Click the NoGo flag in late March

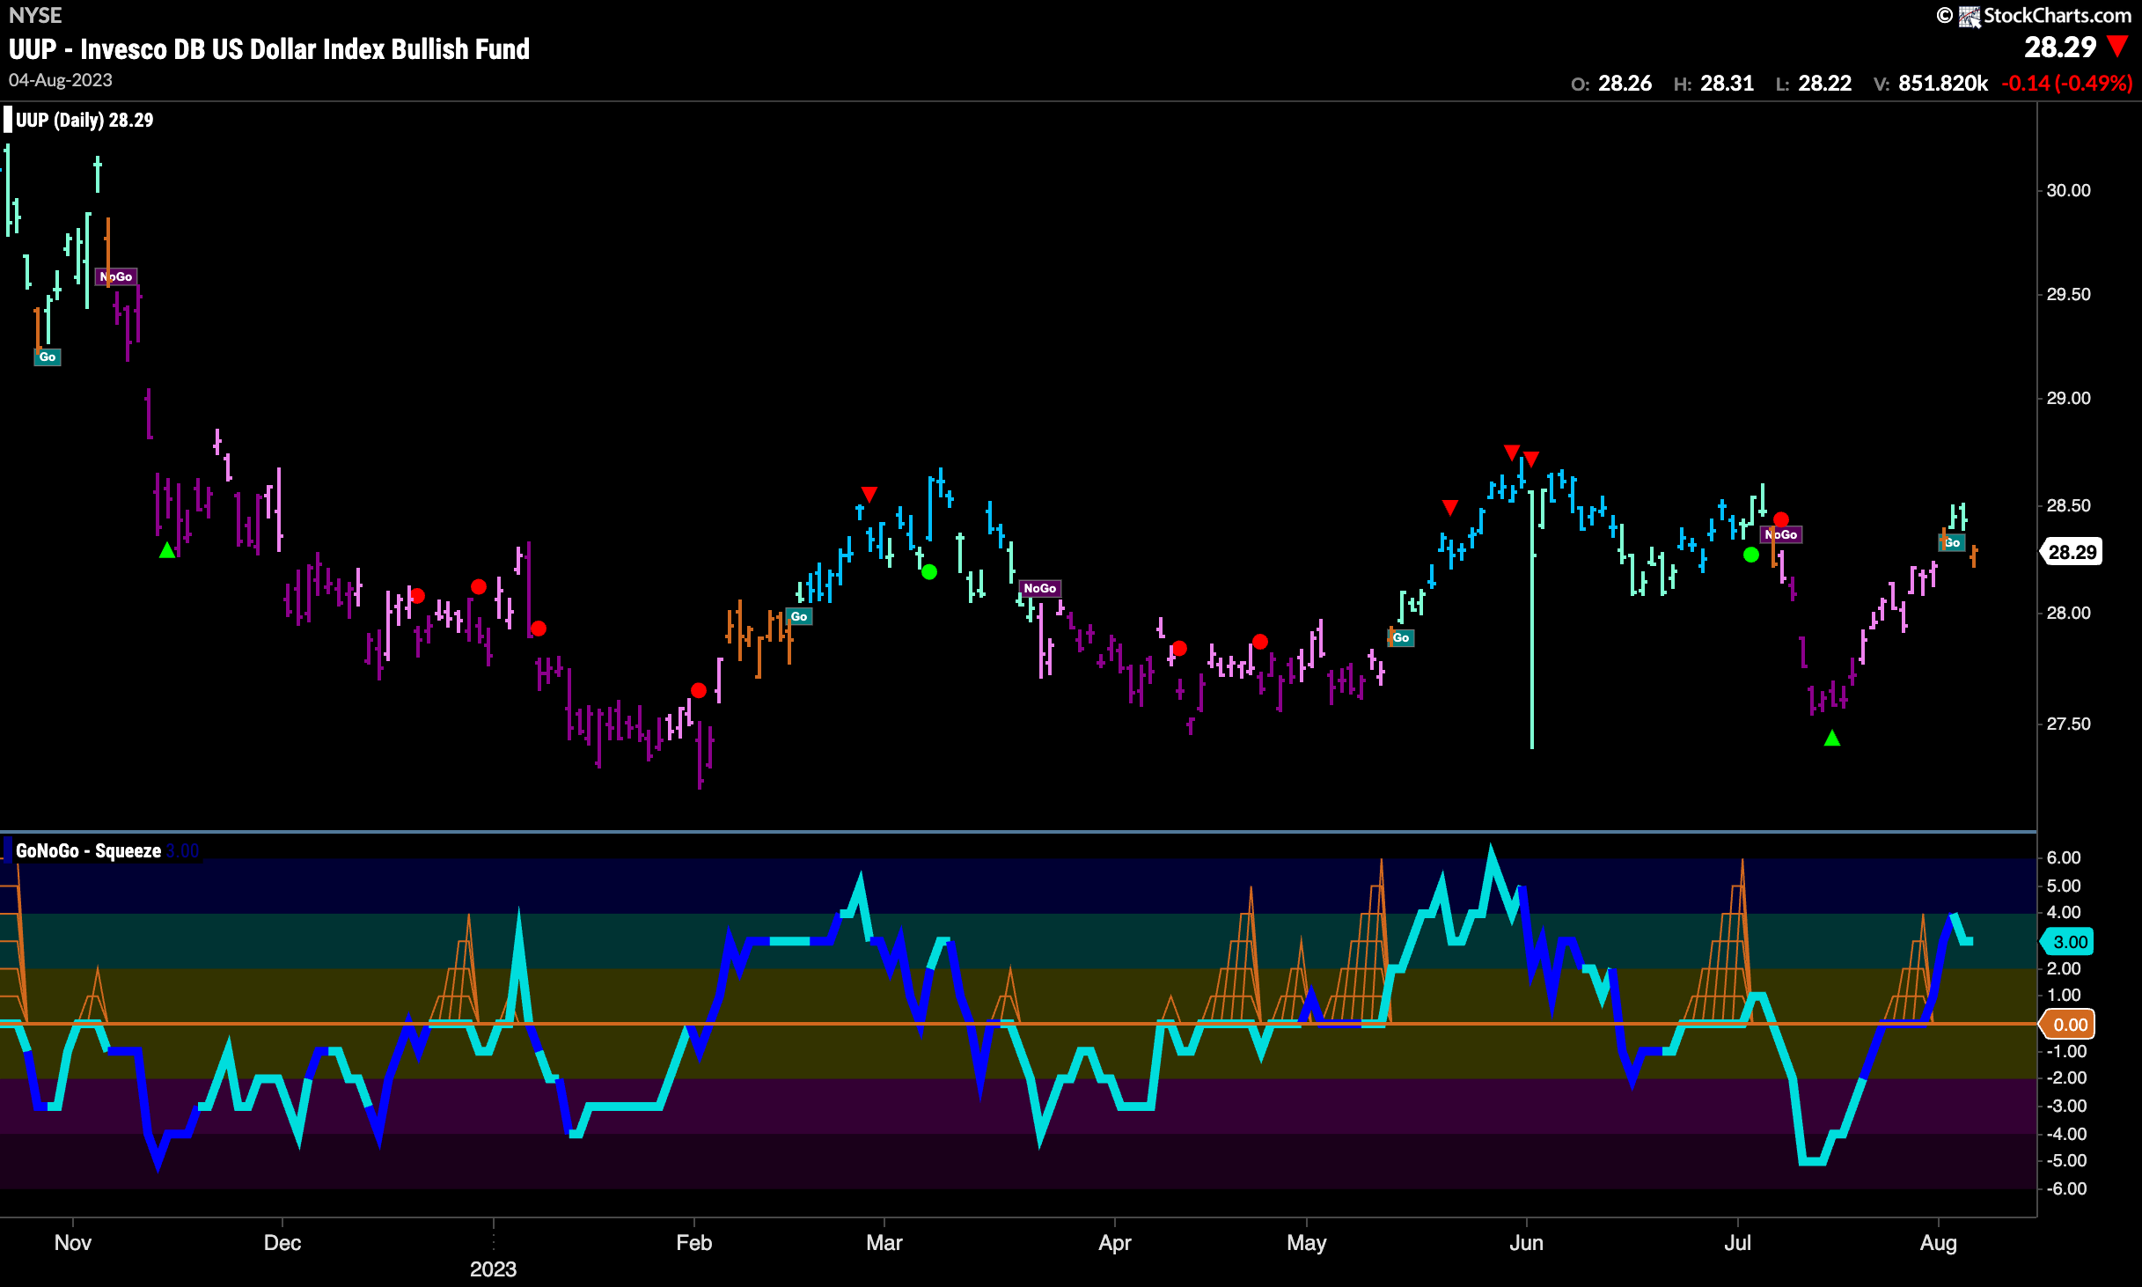(x=1040, y=588)
